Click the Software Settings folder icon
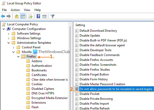 coord(13,34)
